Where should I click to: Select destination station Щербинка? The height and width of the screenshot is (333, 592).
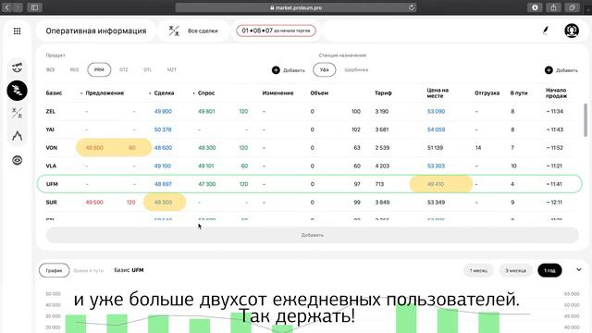356,70
